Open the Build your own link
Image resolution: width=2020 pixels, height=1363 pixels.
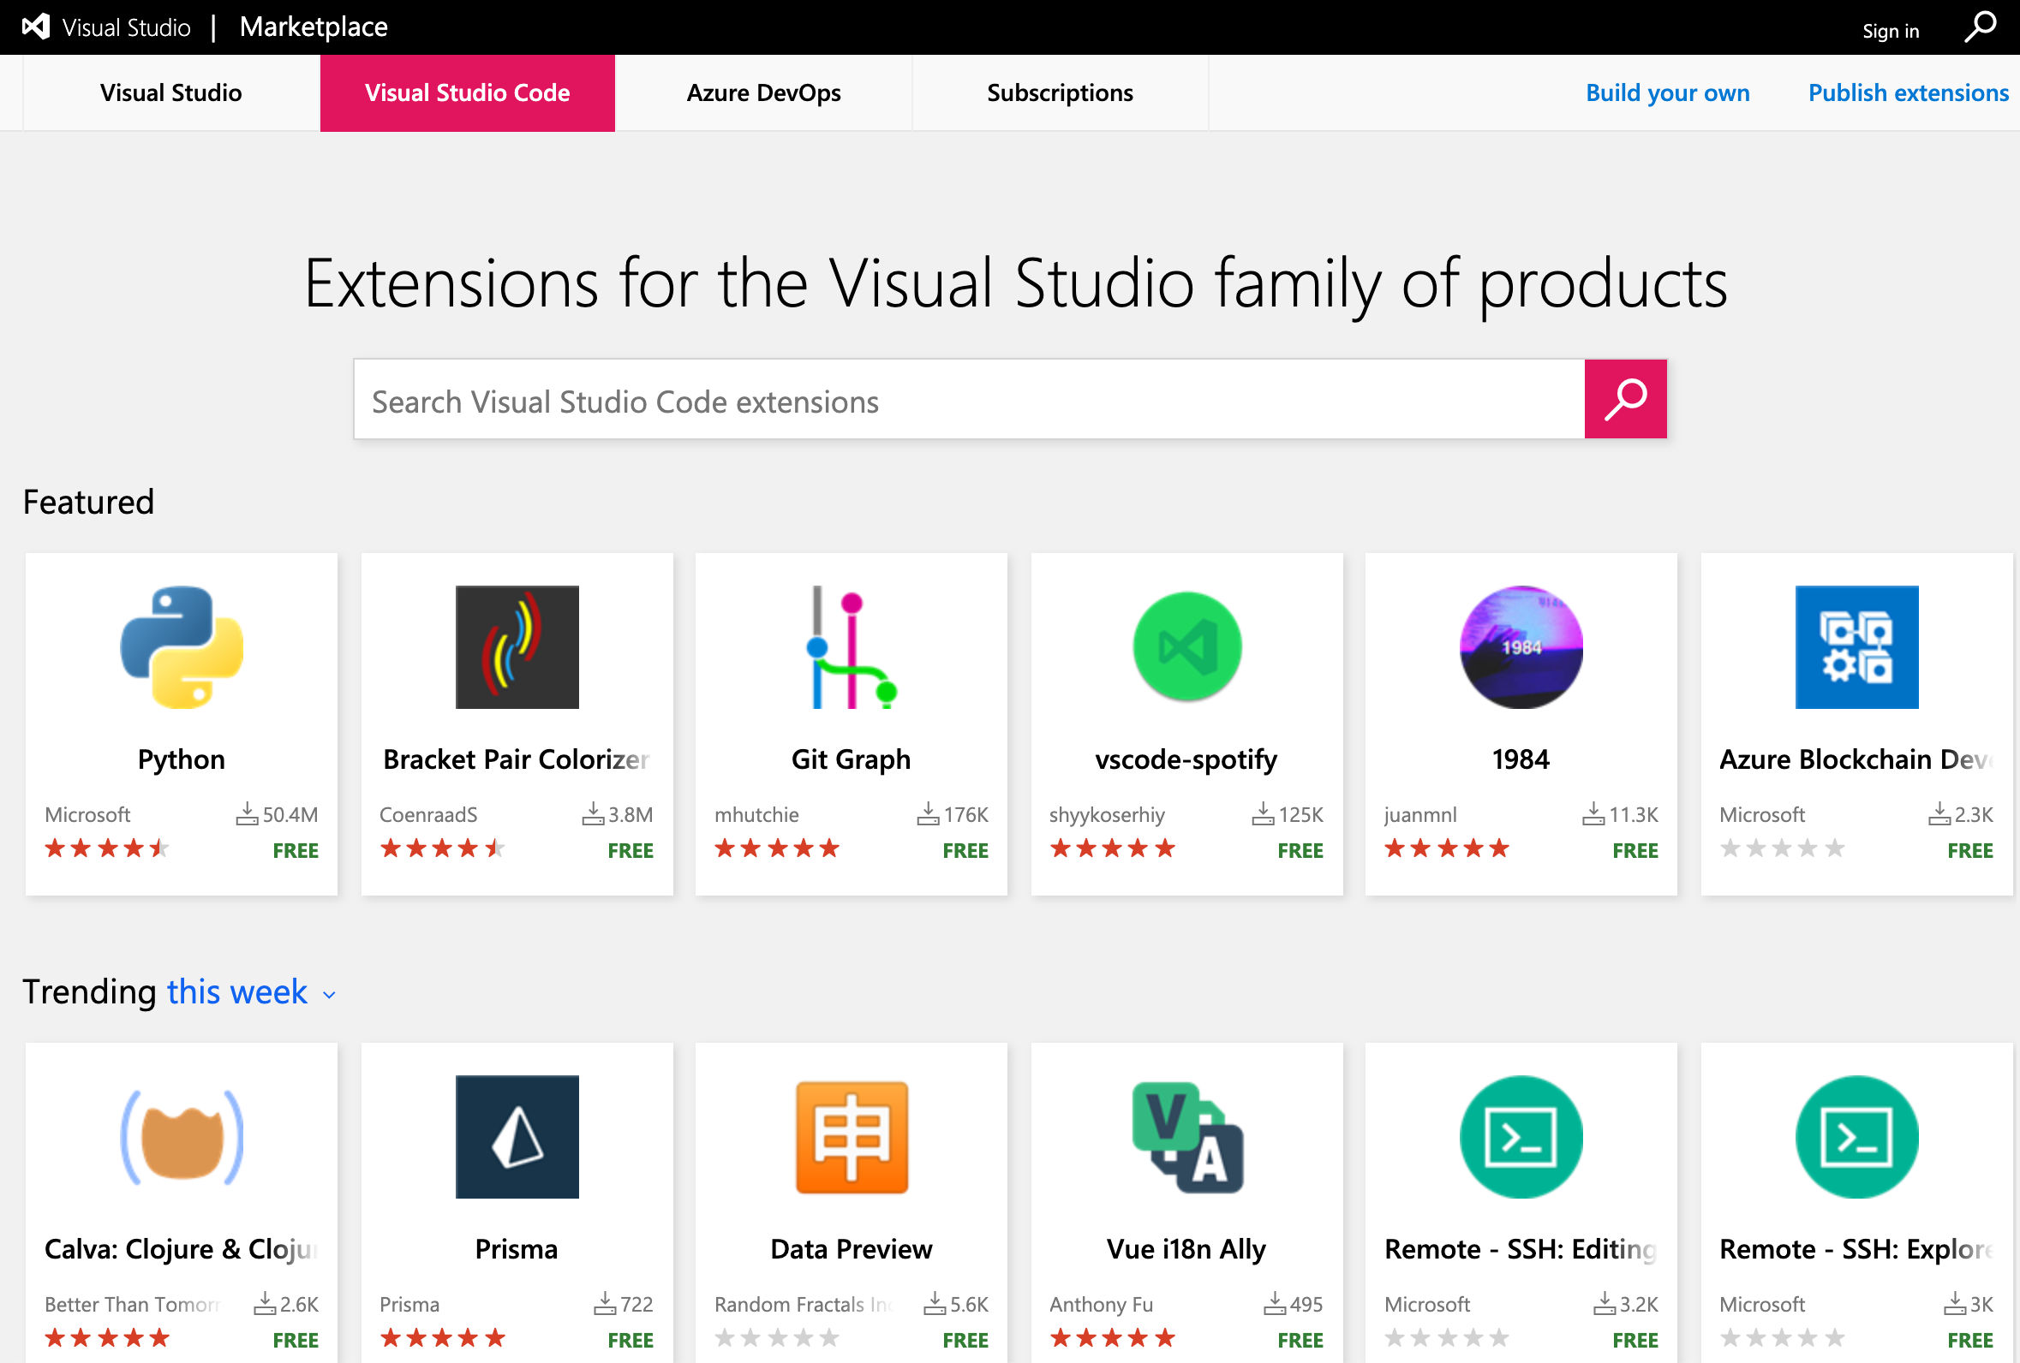pyautogui.click(x=1668, y=93)
